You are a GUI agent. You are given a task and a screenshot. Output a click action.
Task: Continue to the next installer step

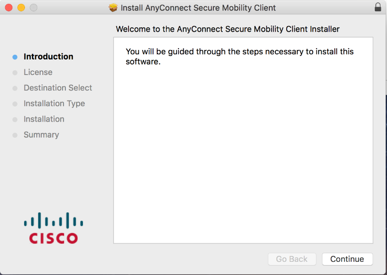click(x=347, y=259)
